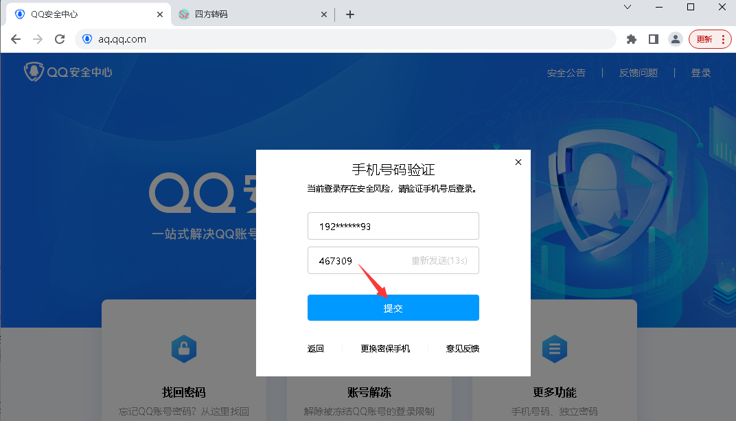
Task: Close the 手机号码验证 dialog
Action: [x=518, y=162]
